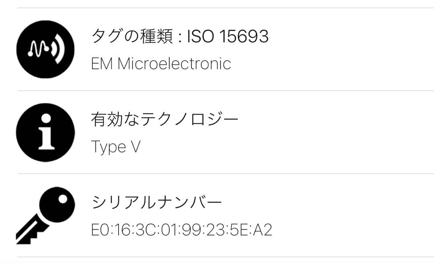Select the entire tag type row
434x263 pixels.
(x=217, y=48)
